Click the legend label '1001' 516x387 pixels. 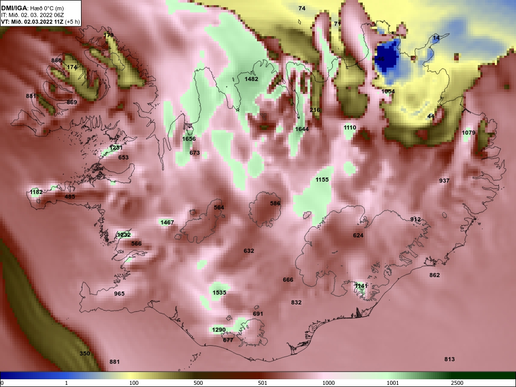click(393, 383)
